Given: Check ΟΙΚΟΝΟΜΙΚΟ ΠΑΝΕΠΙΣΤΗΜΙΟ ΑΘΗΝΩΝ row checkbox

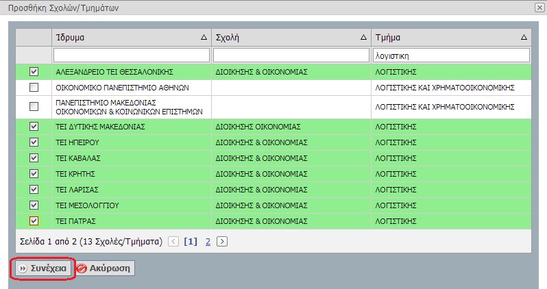Looking at the screenshot, I should [x=34, y=87].
